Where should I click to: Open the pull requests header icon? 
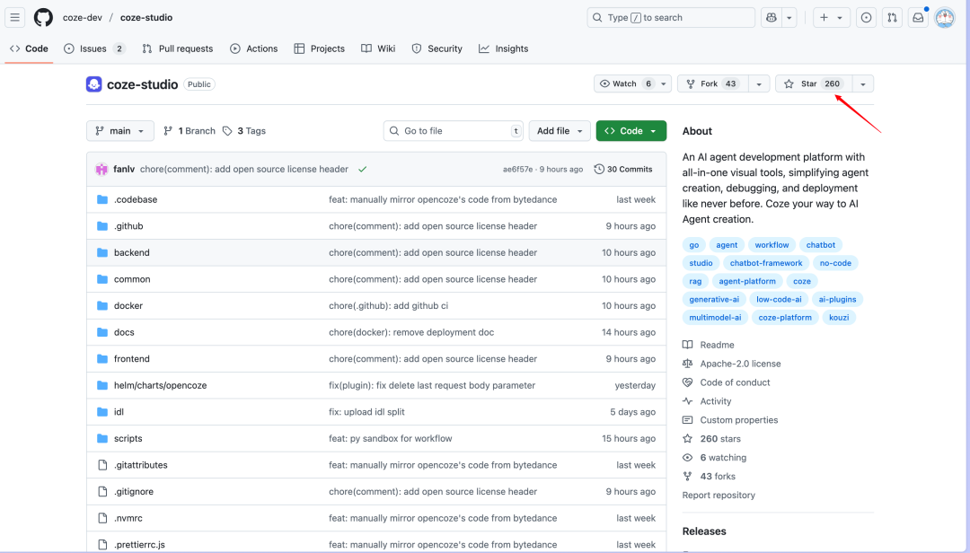tap(892, 18)
